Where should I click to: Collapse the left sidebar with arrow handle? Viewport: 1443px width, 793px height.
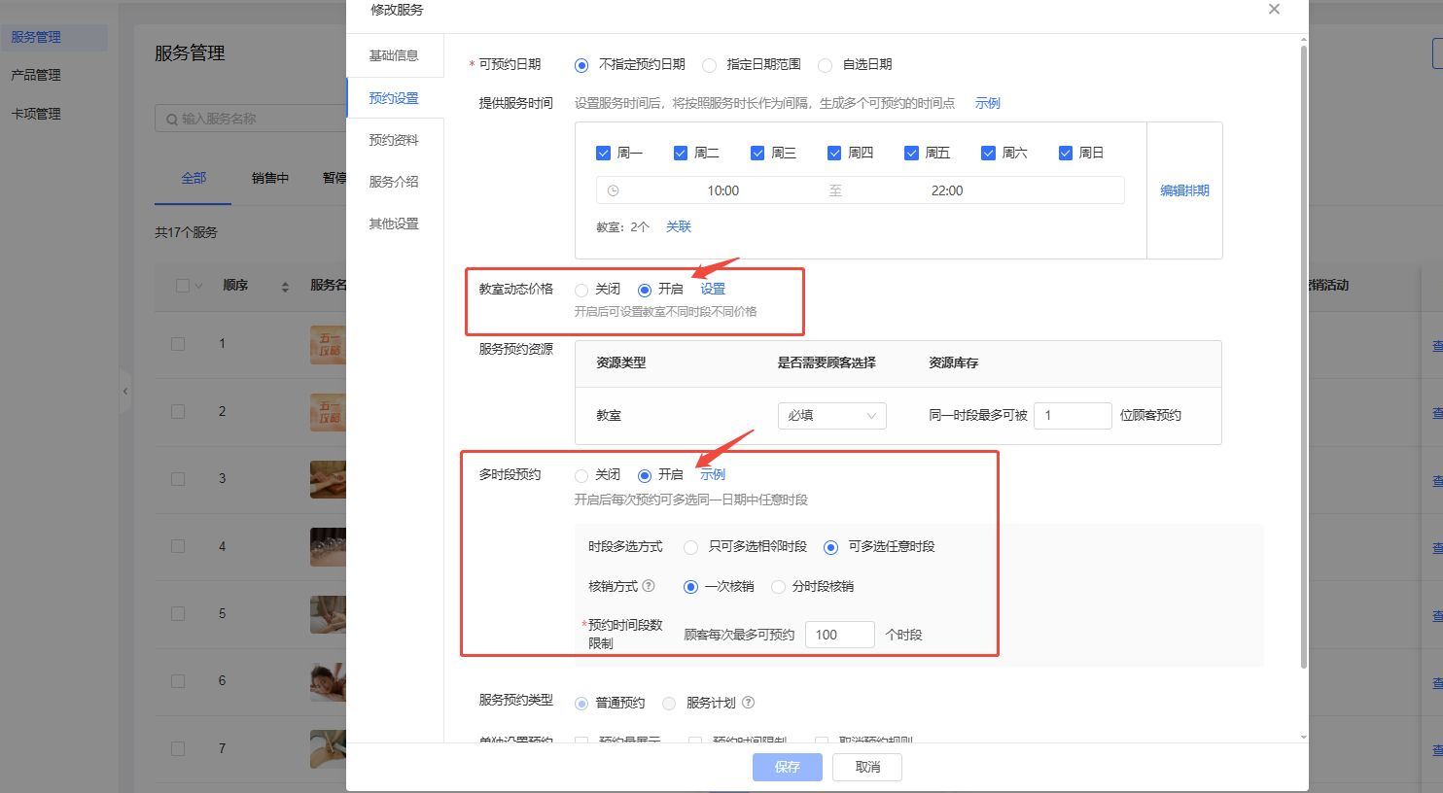(124, 391)
